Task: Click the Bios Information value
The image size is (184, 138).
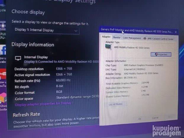Action: pyautogui.click(x=130, y=78)
